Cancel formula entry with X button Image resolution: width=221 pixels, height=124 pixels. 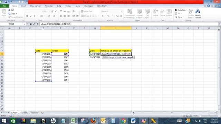pos(31,24)
